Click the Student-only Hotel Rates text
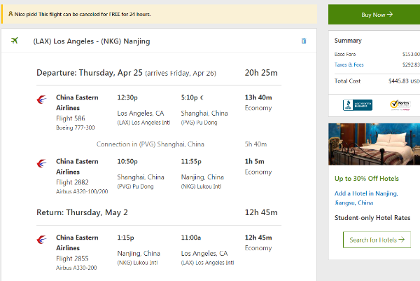 372,218
